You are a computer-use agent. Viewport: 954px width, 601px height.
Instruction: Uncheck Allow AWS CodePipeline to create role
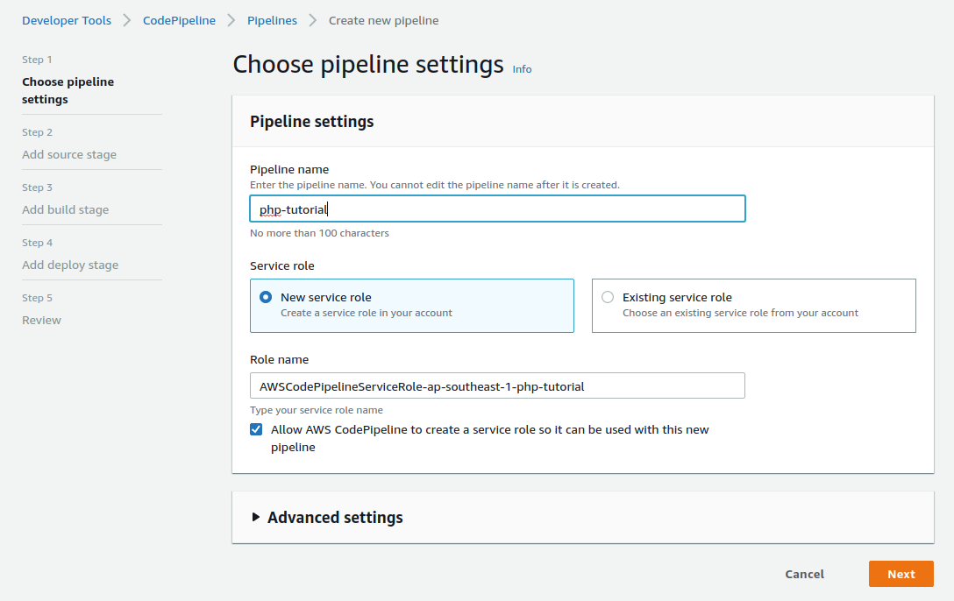256,429
